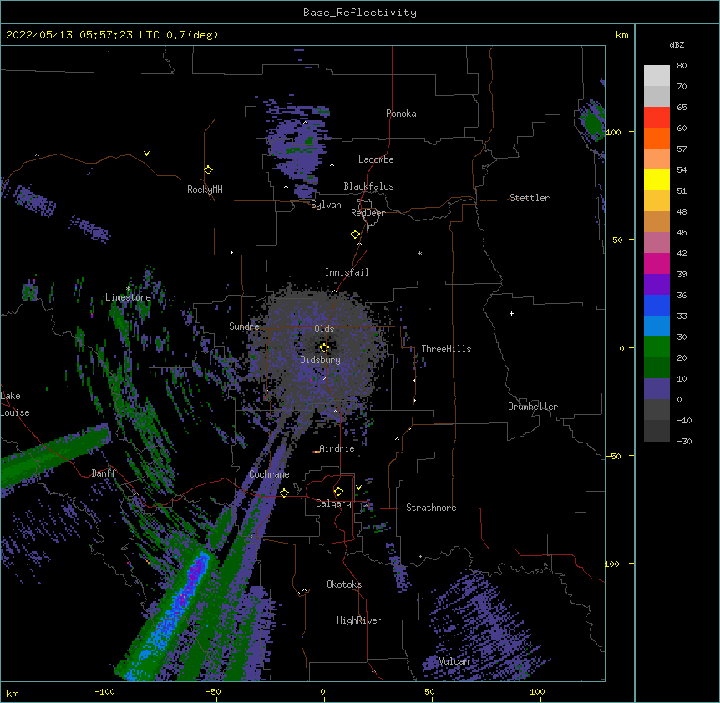
Task: Click the Cochrane town label
Action: pos(269,474)
